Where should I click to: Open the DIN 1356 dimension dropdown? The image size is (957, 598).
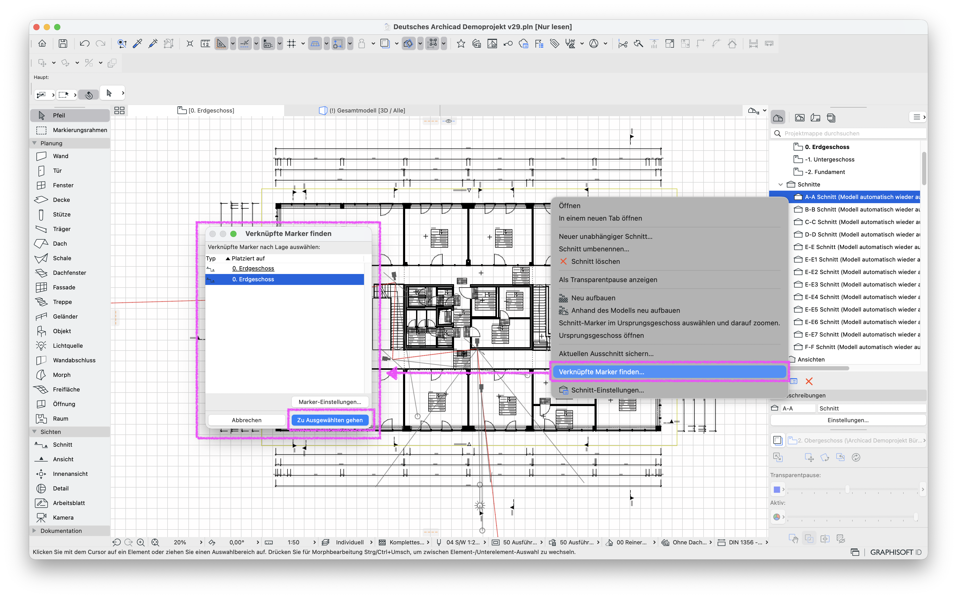click(x=742, y=543)
